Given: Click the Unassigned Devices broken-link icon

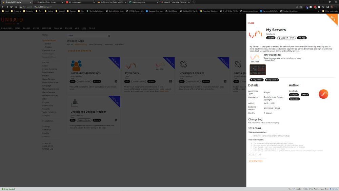Looking at the screenshot, I should [x=183, y=64].
